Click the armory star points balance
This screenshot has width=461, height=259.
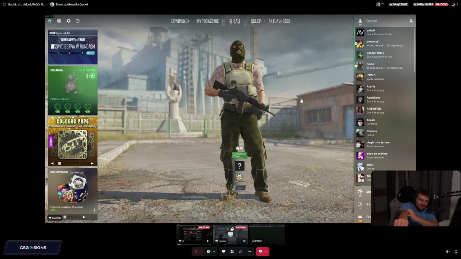click(90, 76)
